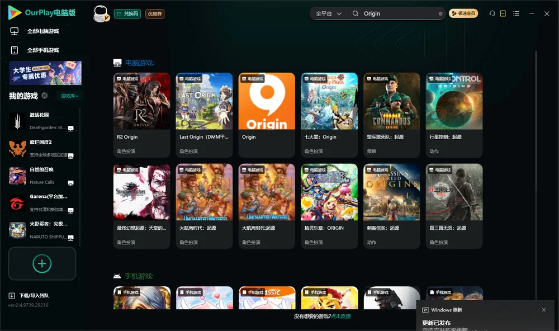
Task: Click the 大学生专属优惠 banner
Action: pyautogui.click(x=45, y=73)
